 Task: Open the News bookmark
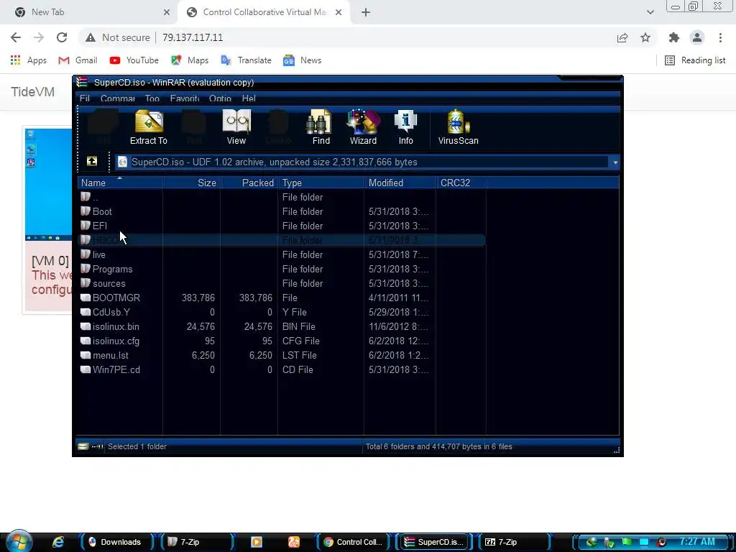[303, 60]
